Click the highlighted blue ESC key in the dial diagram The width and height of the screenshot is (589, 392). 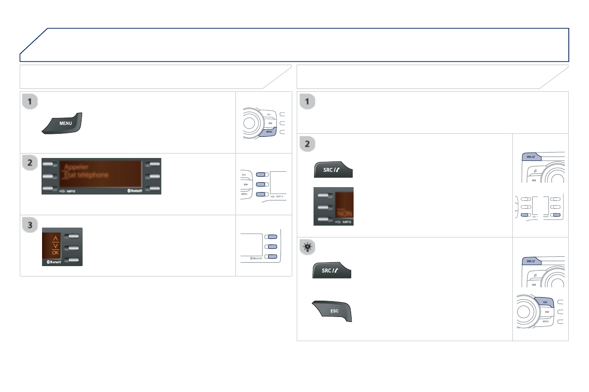pos(544,302)
